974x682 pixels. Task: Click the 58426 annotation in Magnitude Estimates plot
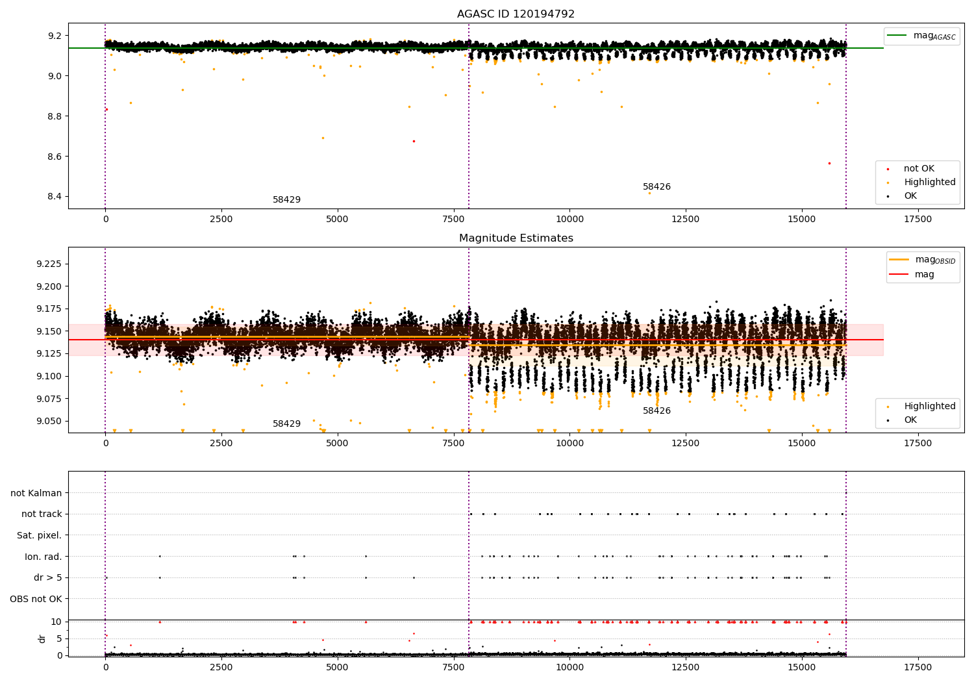[x=656, y=411]
